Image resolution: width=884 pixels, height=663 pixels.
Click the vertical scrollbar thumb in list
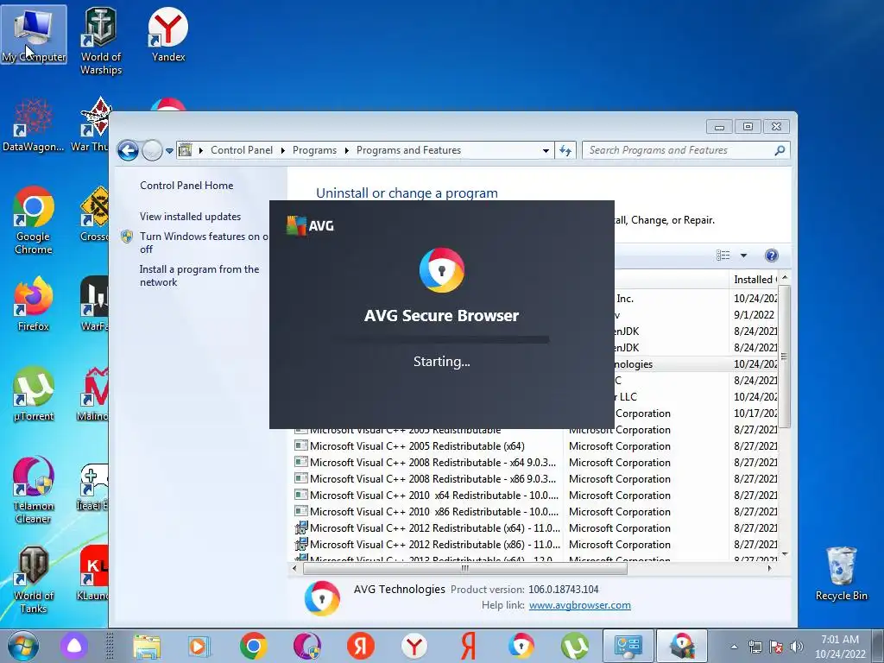(784, 356)
